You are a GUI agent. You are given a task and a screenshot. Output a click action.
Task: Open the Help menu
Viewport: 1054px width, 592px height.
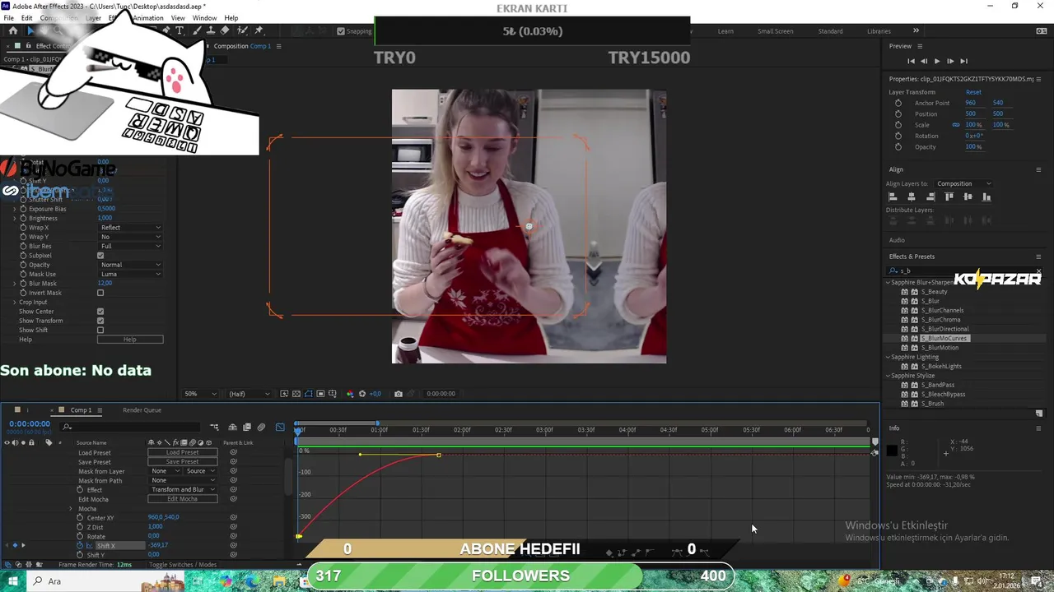click(231, 18)
